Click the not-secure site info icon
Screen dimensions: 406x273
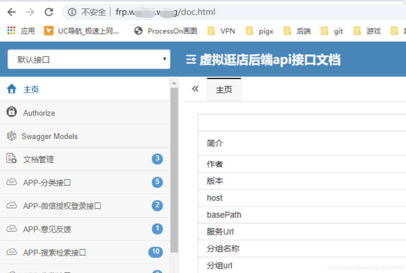[x=72, y=12]
